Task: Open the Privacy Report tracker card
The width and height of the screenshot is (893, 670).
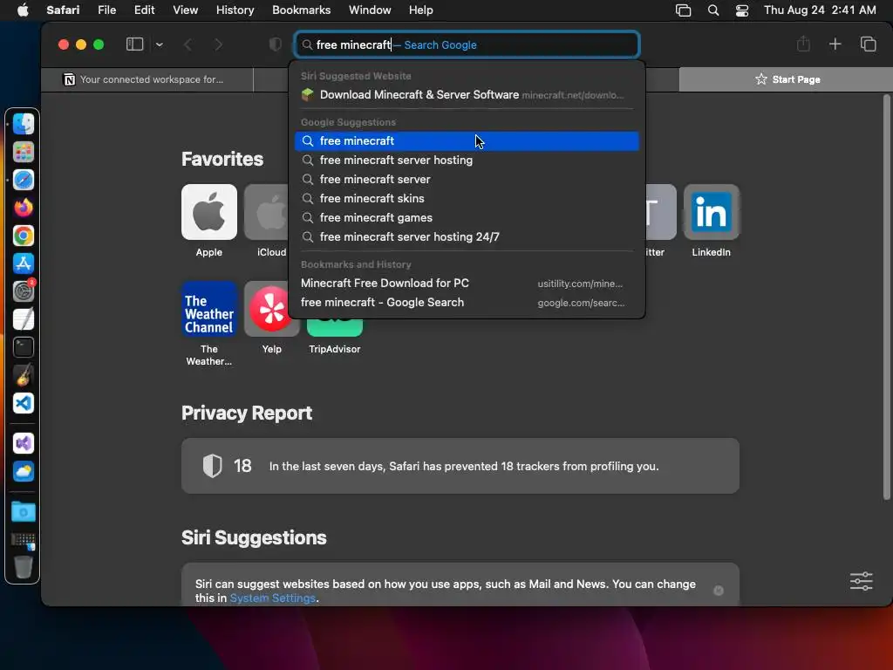Action: (x=460, y=466)
